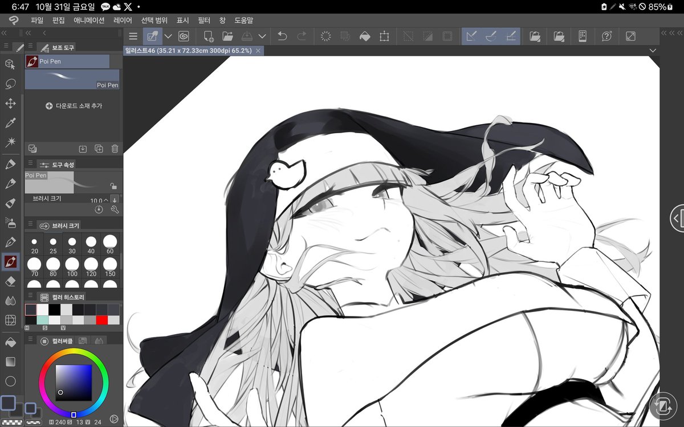The image size is (684, 427).
Task: Click the edge slide-out panel handle at right
Action: point(677,217)
